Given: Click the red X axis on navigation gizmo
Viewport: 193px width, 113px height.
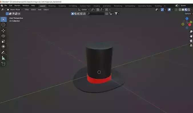Looking at the screenshot, I should tap(190, 25).
